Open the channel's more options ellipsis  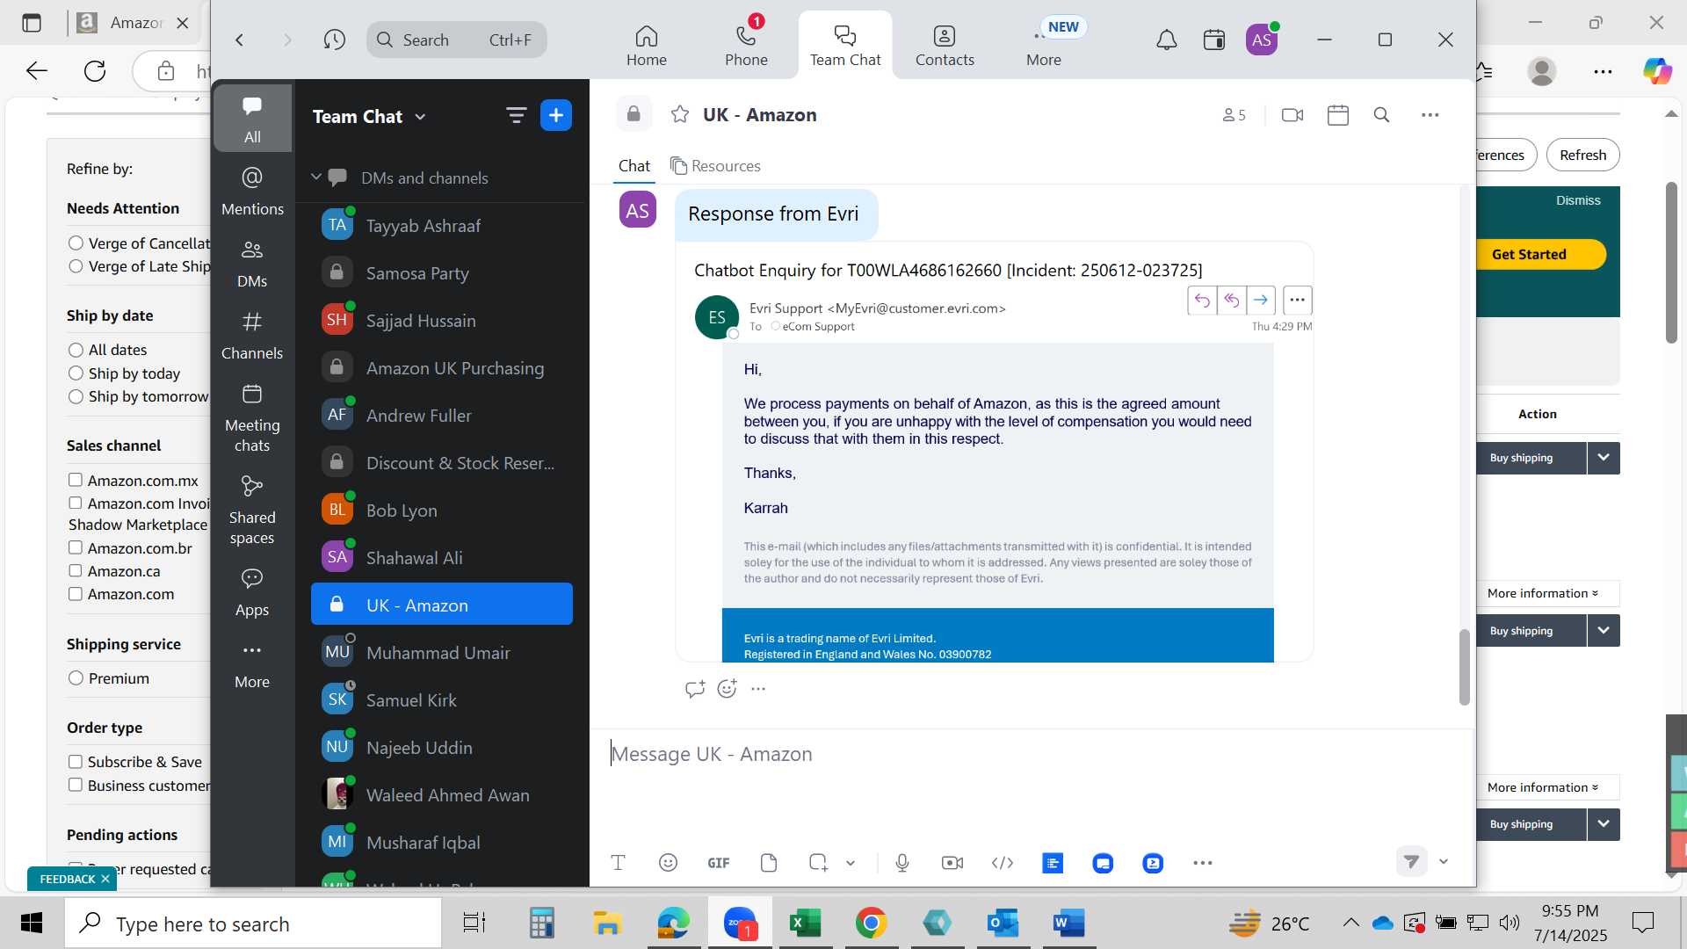(x=1430, y=114)
